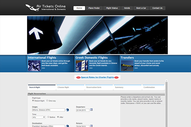Open the Flight Status page

(112, 8)
